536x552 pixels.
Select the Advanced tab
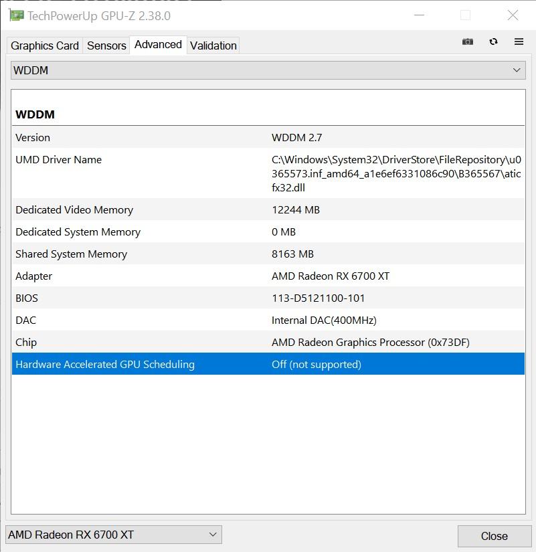tap(158, 45)
